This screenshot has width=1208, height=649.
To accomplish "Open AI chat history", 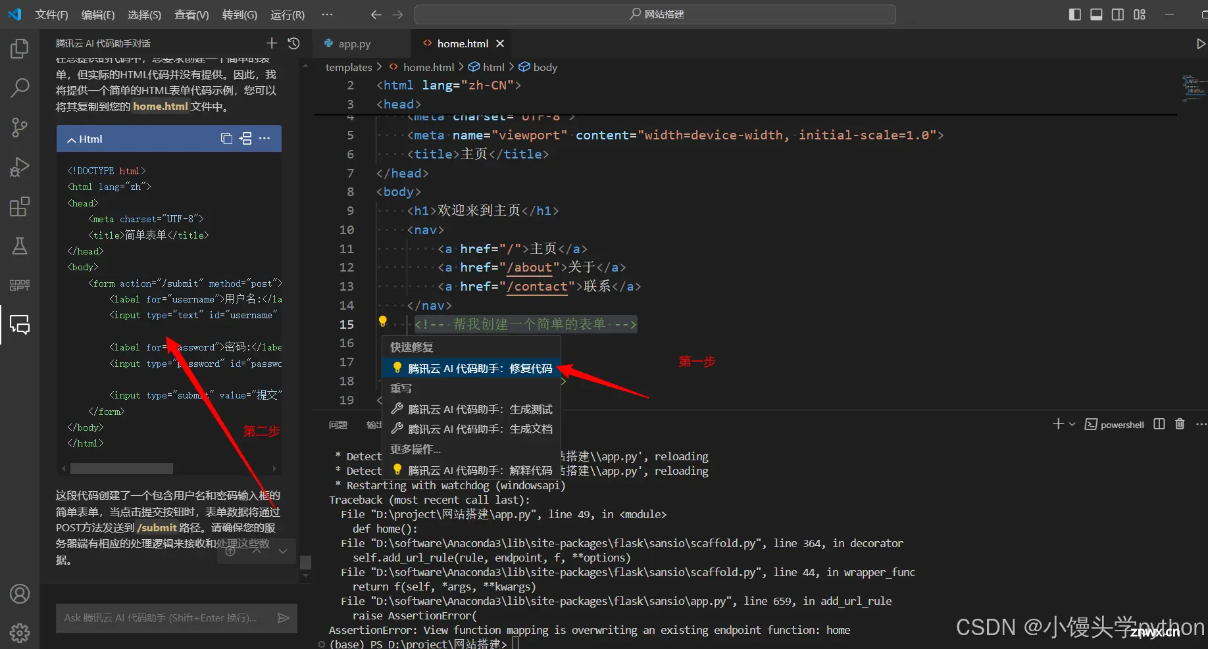I will (294, 43).
